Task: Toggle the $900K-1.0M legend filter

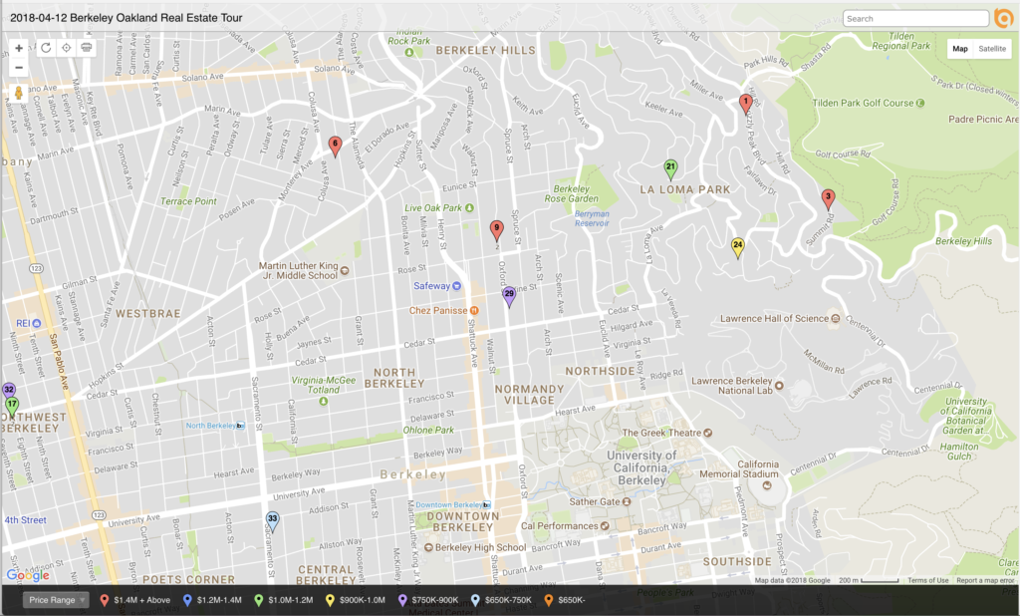Action: pyautogui.click(x=356, y=600)
